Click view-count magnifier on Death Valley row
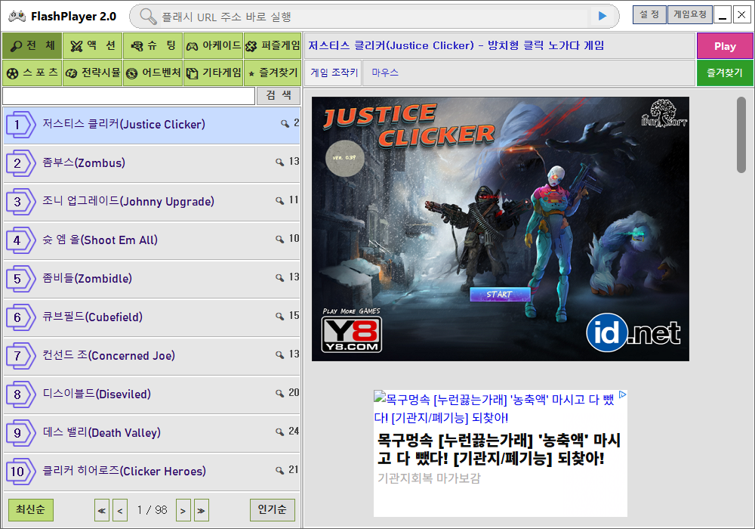Viewport: 755px width, 529px height. click(x=280, y=432)
